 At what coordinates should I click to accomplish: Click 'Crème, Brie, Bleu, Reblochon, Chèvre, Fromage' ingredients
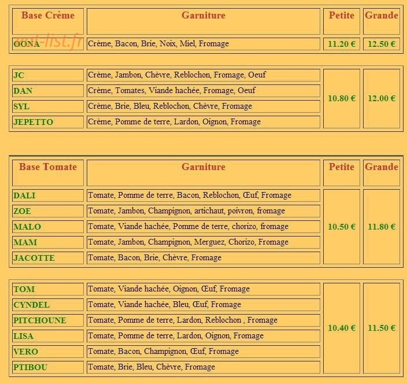[170, 106]
